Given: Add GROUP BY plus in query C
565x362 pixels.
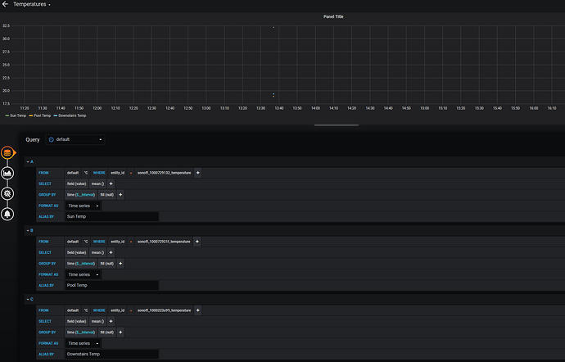Looking at the screenshot, I should click(120, 332).
